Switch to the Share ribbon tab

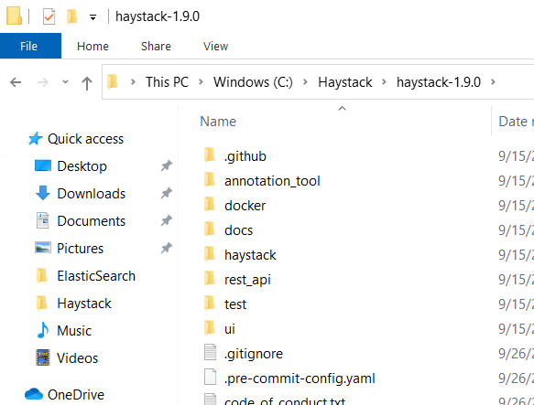pyautogui.click(x=156, y=47)
